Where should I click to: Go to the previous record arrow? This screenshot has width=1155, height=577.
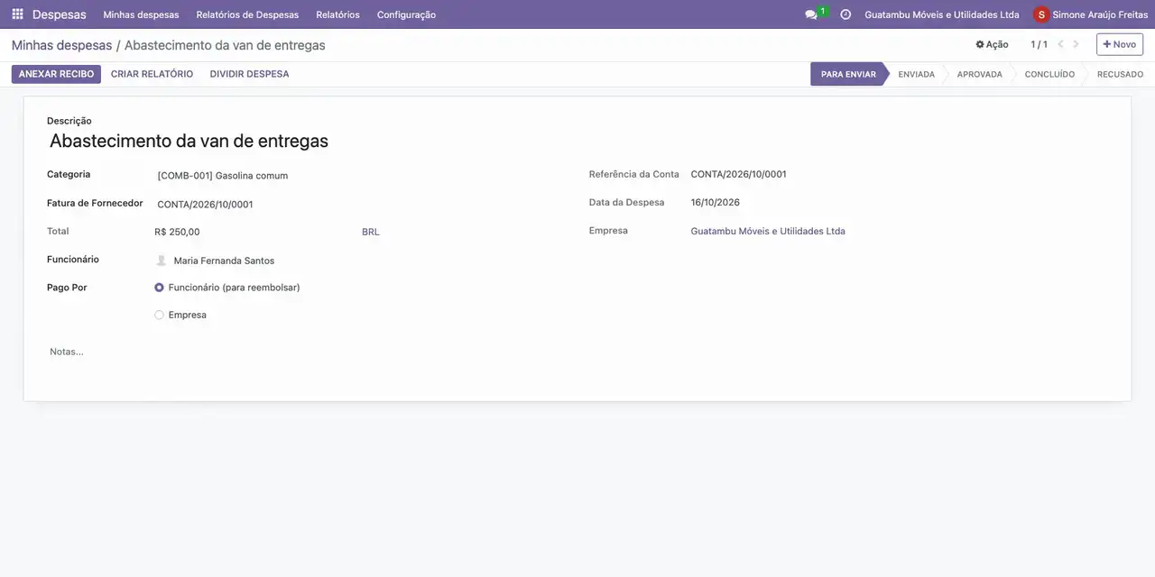pyautogui.click(x=1061, y=44)
